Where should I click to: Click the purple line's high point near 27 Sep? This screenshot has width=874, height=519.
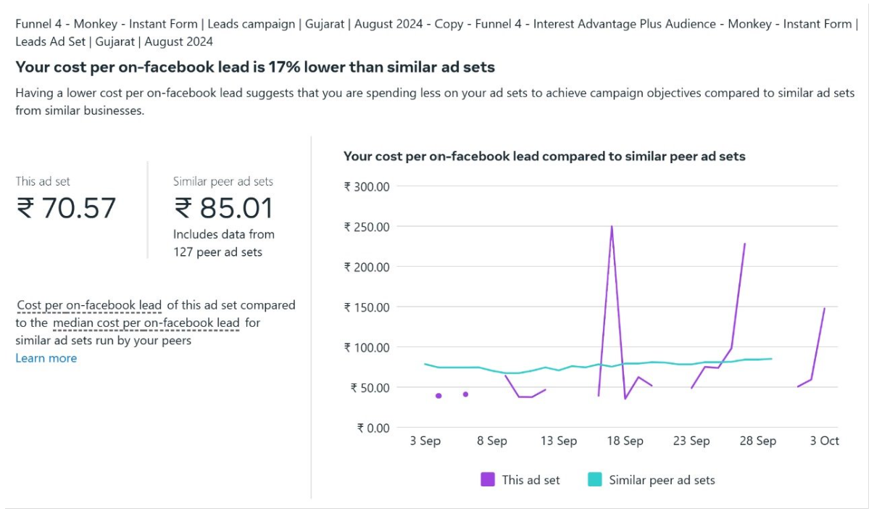pos(744,244)
